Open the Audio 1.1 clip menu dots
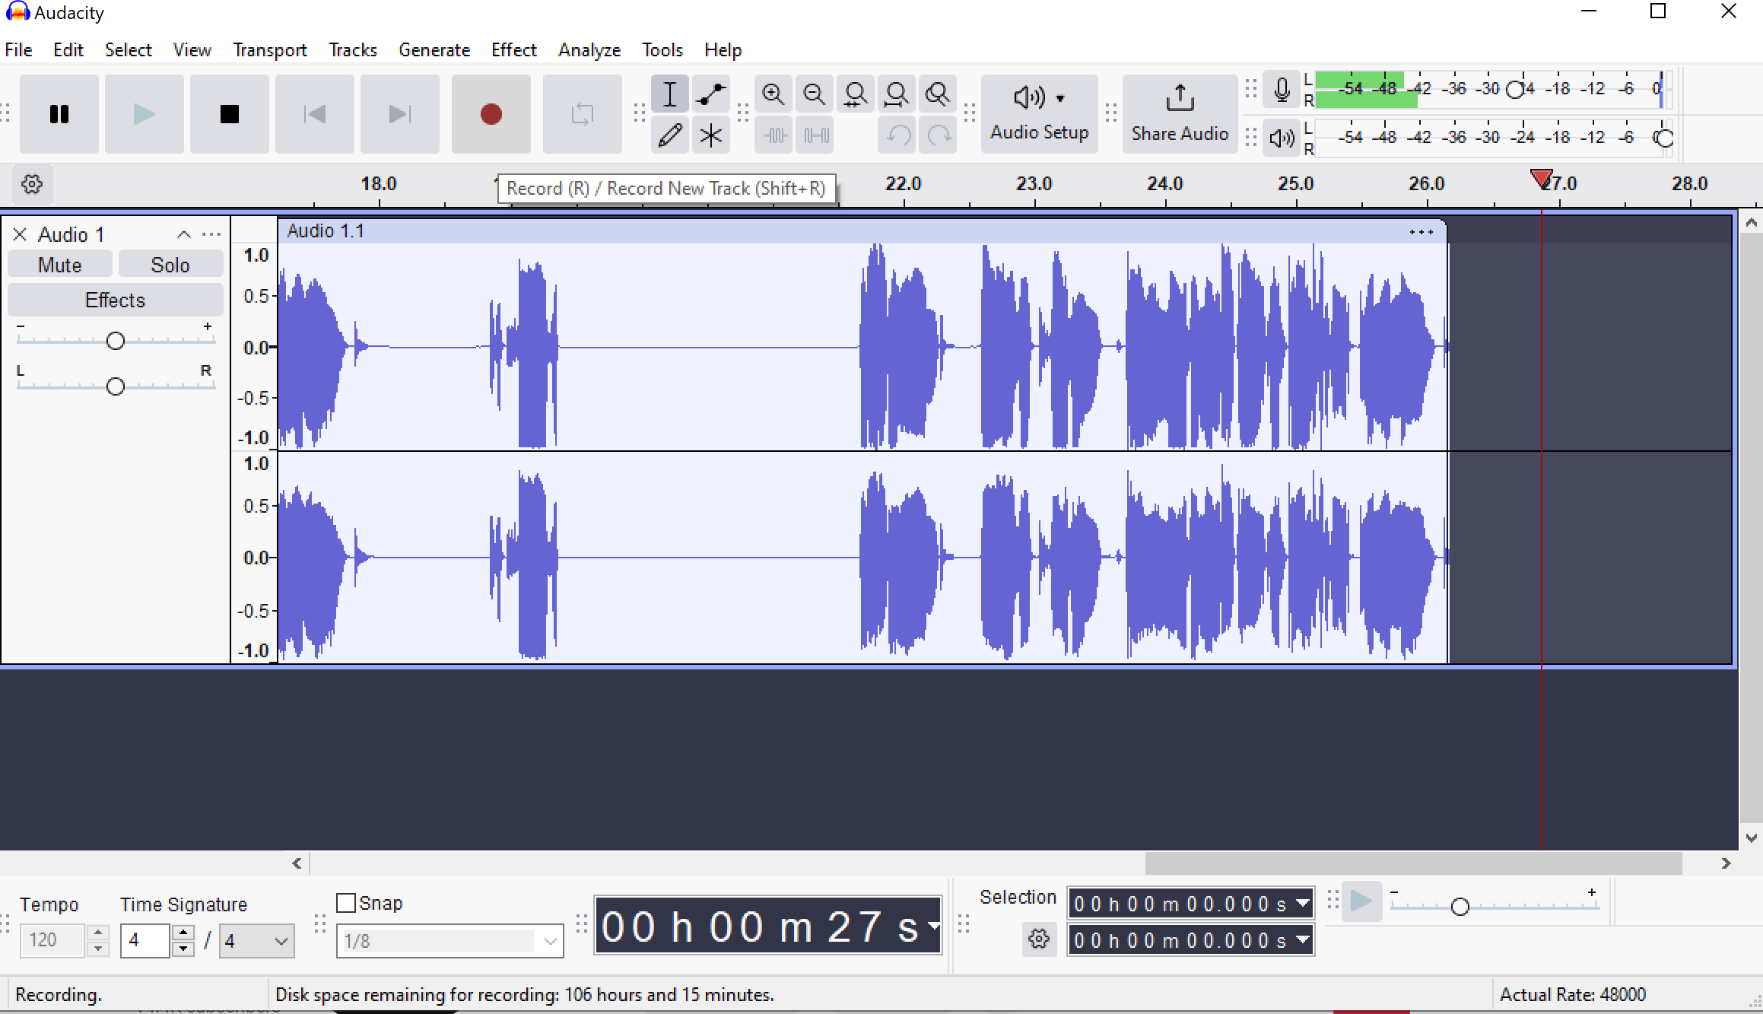 (1421, 232)
